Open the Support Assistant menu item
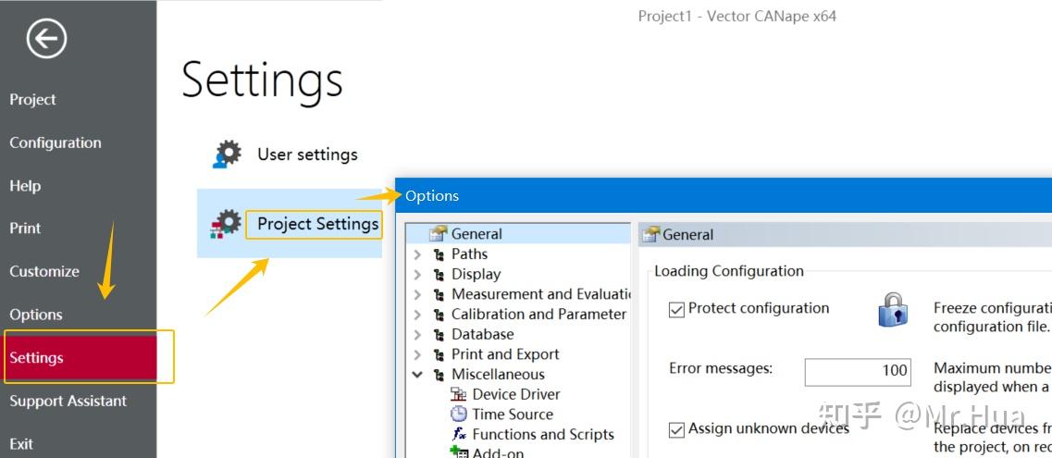The height and width of the screenshot is (458, 1052). (x=68, y=401)
